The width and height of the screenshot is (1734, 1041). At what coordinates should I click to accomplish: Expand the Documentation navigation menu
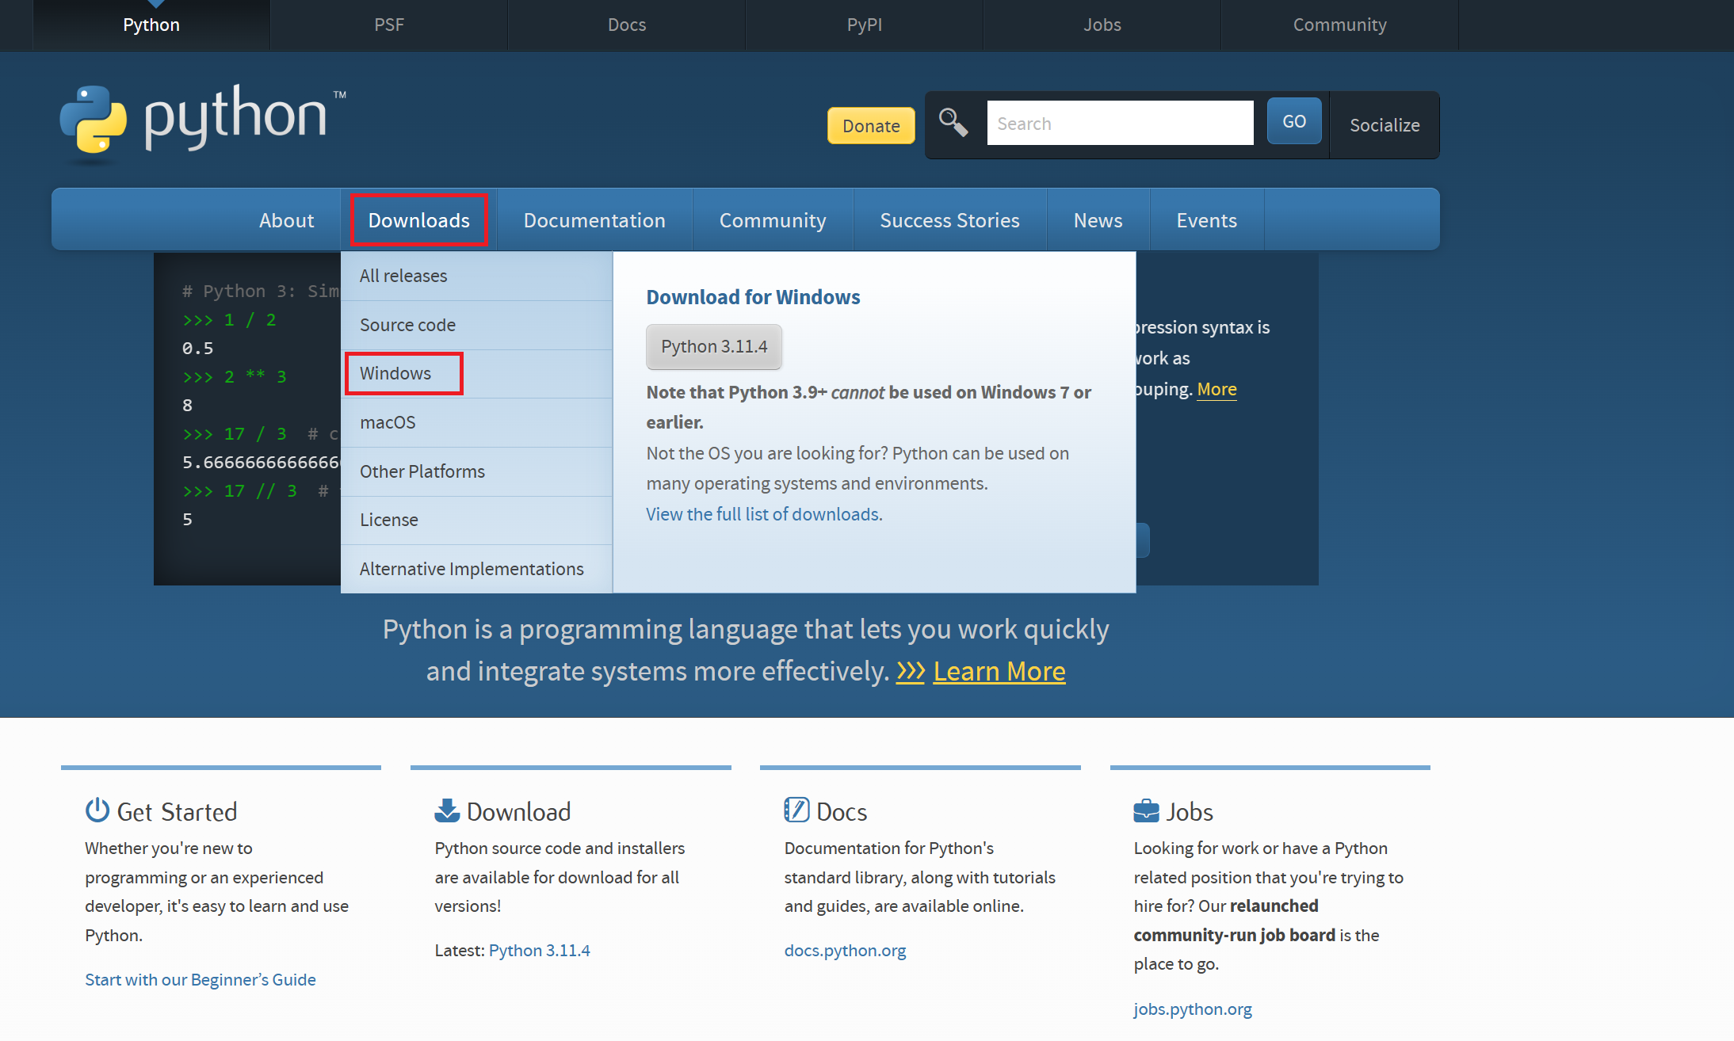(594, 220)
